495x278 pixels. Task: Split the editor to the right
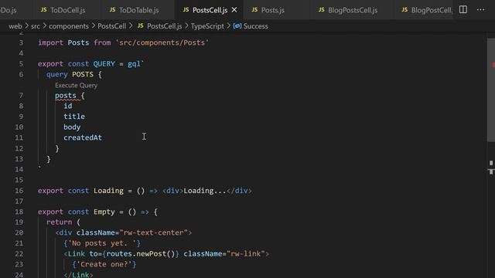click(x=463, y=10)
